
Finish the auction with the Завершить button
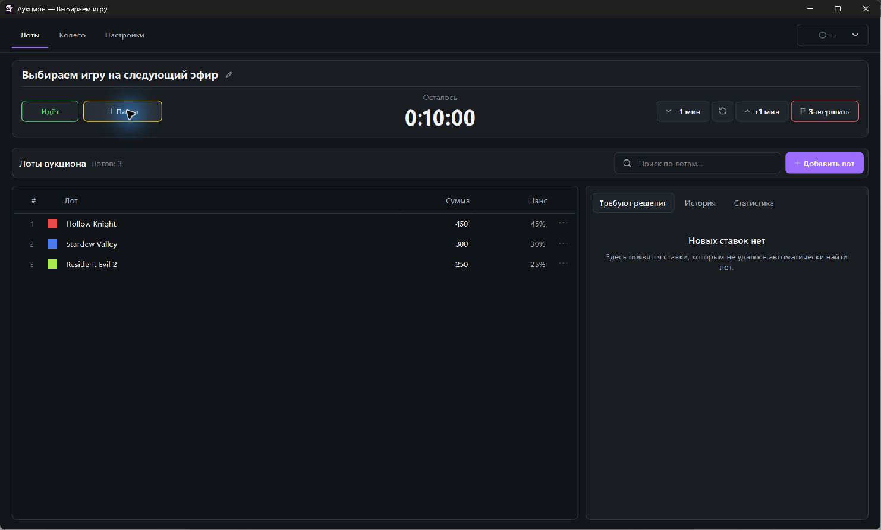[x=825, y=111]
